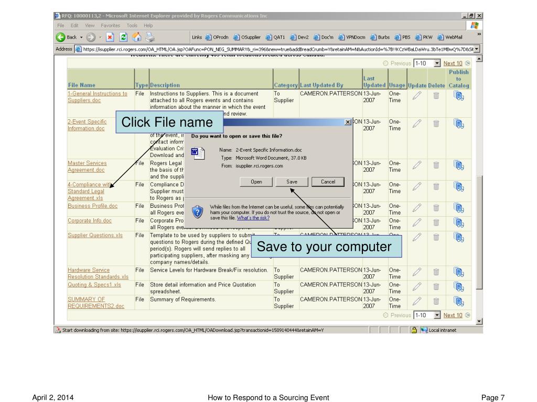
Task: Open the WebMail links bar shortcut
Action: (450, 37)
